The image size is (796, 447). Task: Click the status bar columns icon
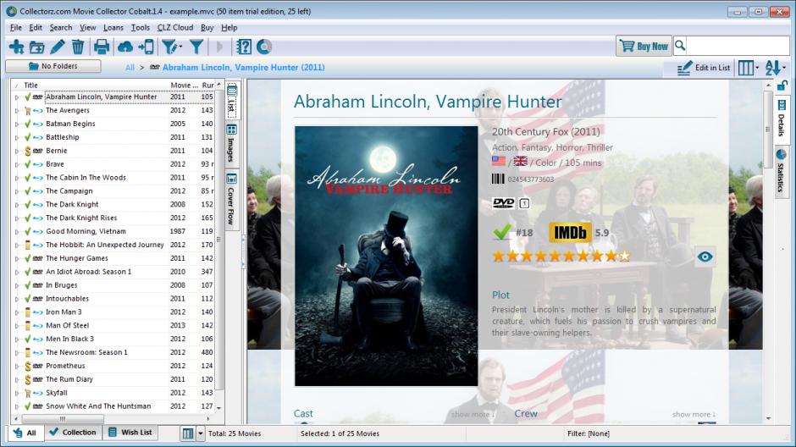(x=188, y=433)
